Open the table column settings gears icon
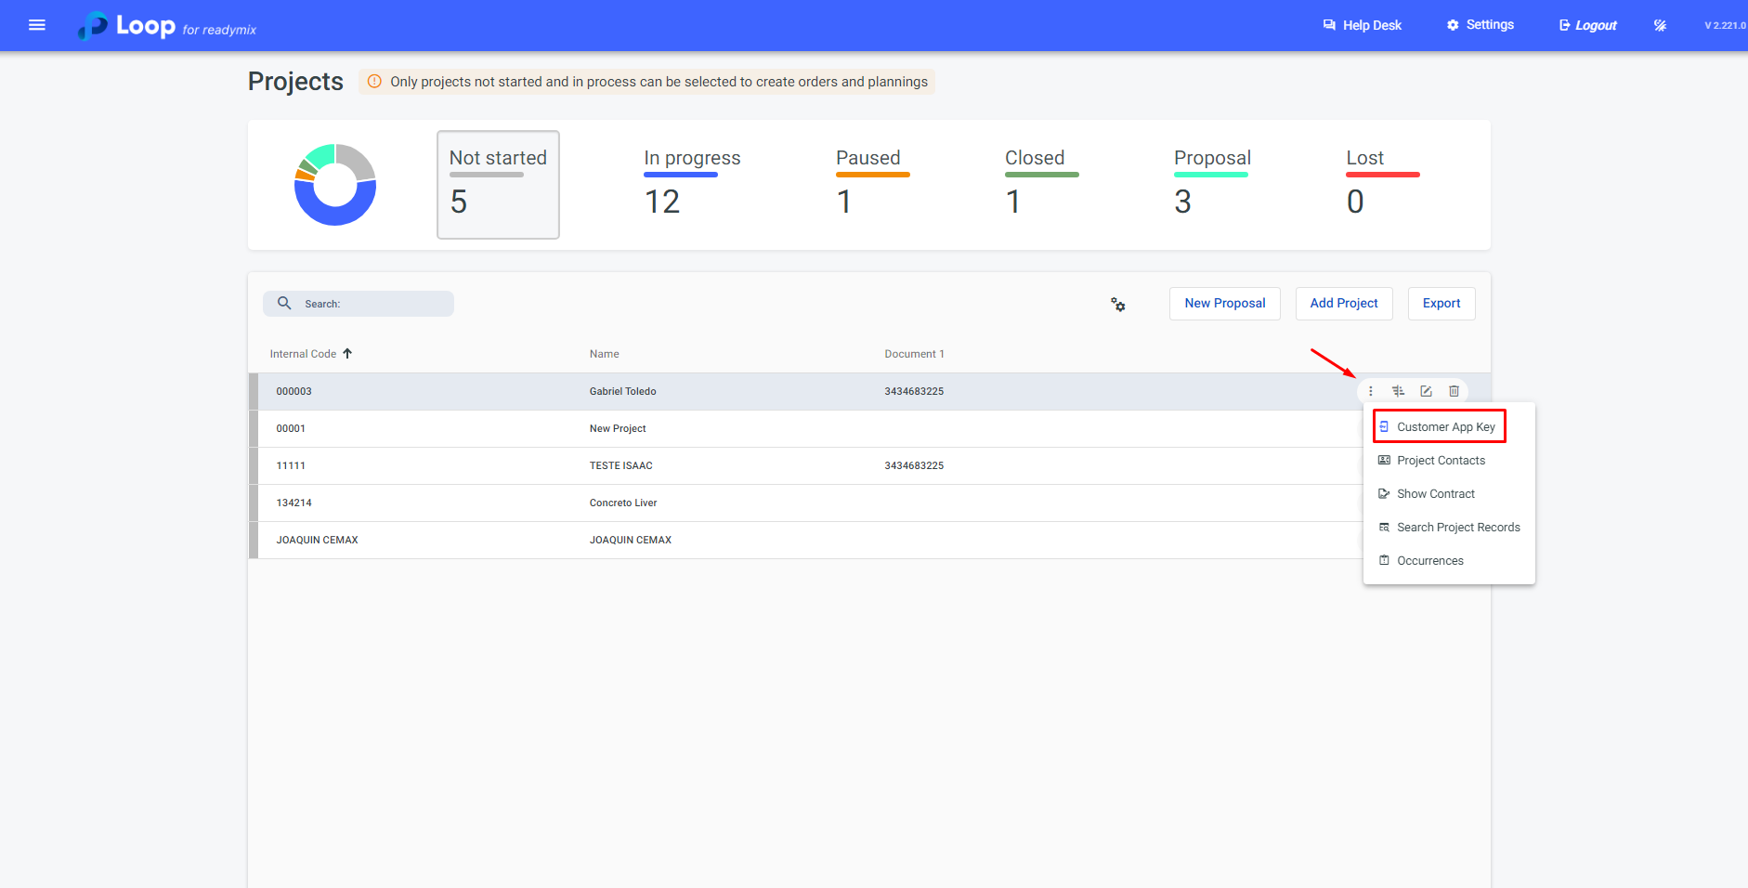Image resolution: width=1748 pixels, height=888 pixels. 1118,305
